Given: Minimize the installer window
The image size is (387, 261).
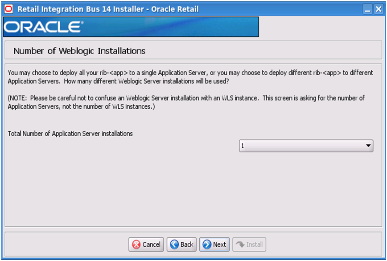Looking at the screenshot, I should point(367,9).
